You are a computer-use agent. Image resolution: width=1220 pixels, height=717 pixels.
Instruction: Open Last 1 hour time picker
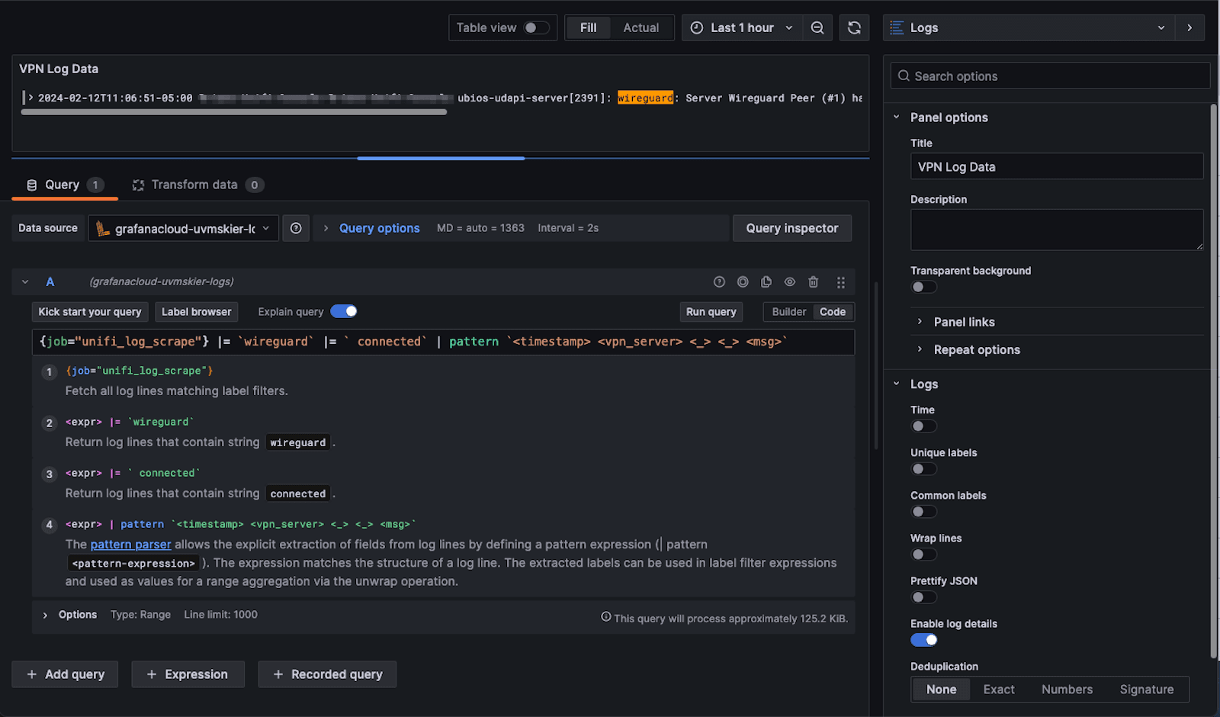(742, 27)
